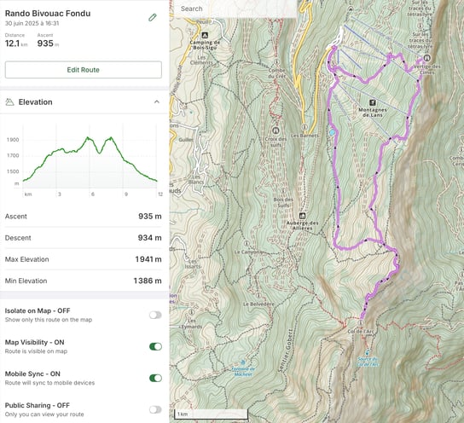This screenshot has height=423, width=464.
Task: Click the Croix des suifs monument icon
Action: click(x=275, y=130)
